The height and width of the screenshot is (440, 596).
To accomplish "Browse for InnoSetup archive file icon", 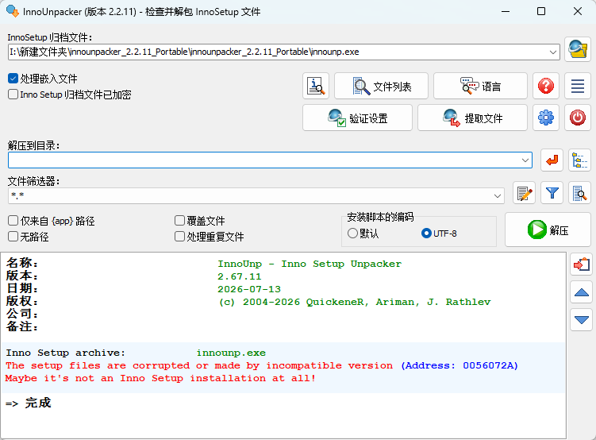I will [x=578, y=49].
